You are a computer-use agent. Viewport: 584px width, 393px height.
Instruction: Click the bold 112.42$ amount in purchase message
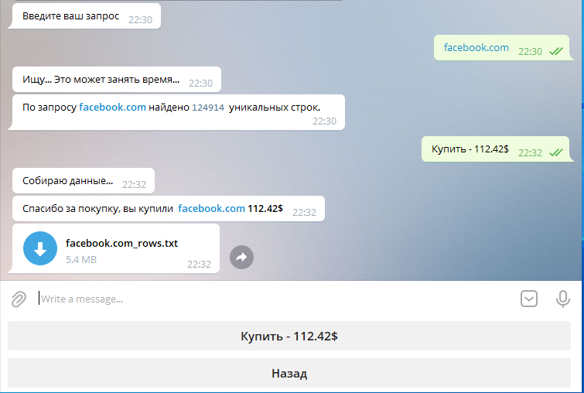tap(265, 209)
